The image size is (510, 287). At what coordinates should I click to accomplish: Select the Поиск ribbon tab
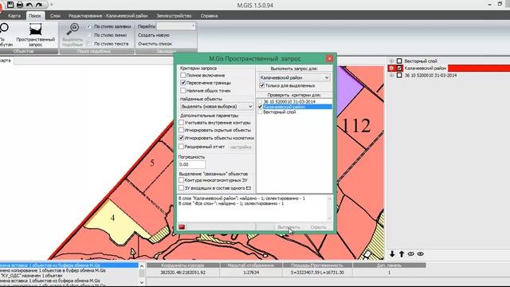click(35, 16)
